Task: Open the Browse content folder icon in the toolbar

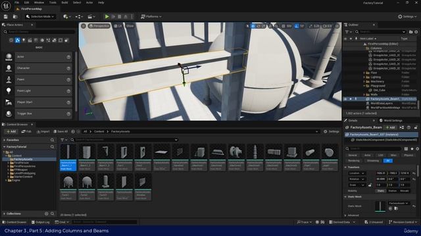Action: (x=15, y=16)
